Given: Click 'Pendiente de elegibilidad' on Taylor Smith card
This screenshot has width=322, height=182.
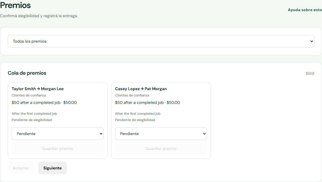Looking at the screenshot, I should point(32,120).
